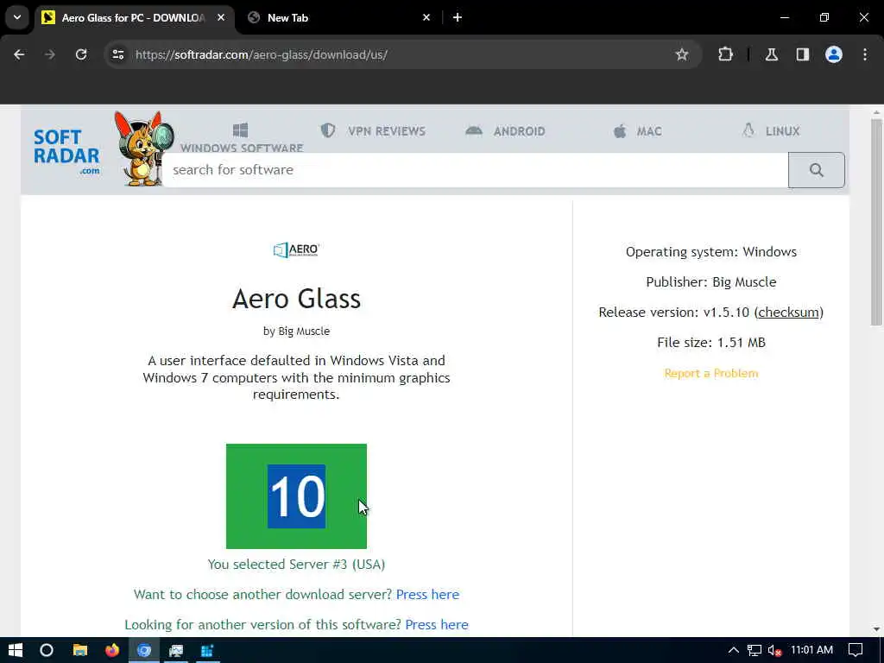The height and width of the screenshot is (663, 884).
Task: Open the monitor app icon on taskbar
Action: (176, 650)
